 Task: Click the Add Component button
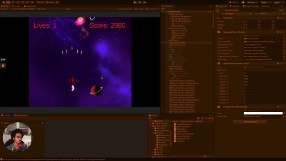click(250, 122)
